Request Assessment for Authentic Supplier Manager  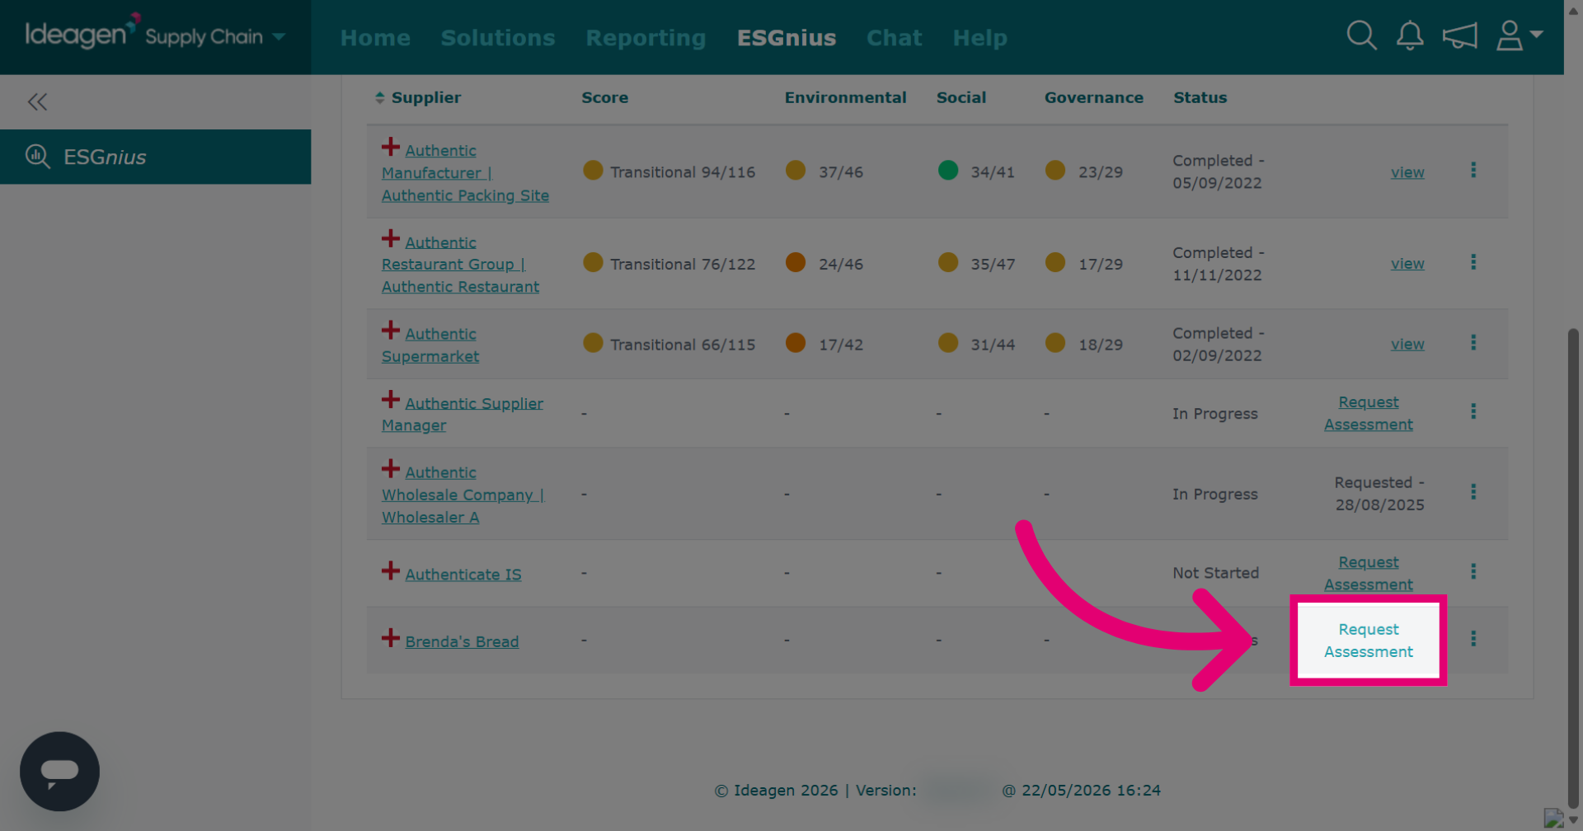tap(1369, 413)
